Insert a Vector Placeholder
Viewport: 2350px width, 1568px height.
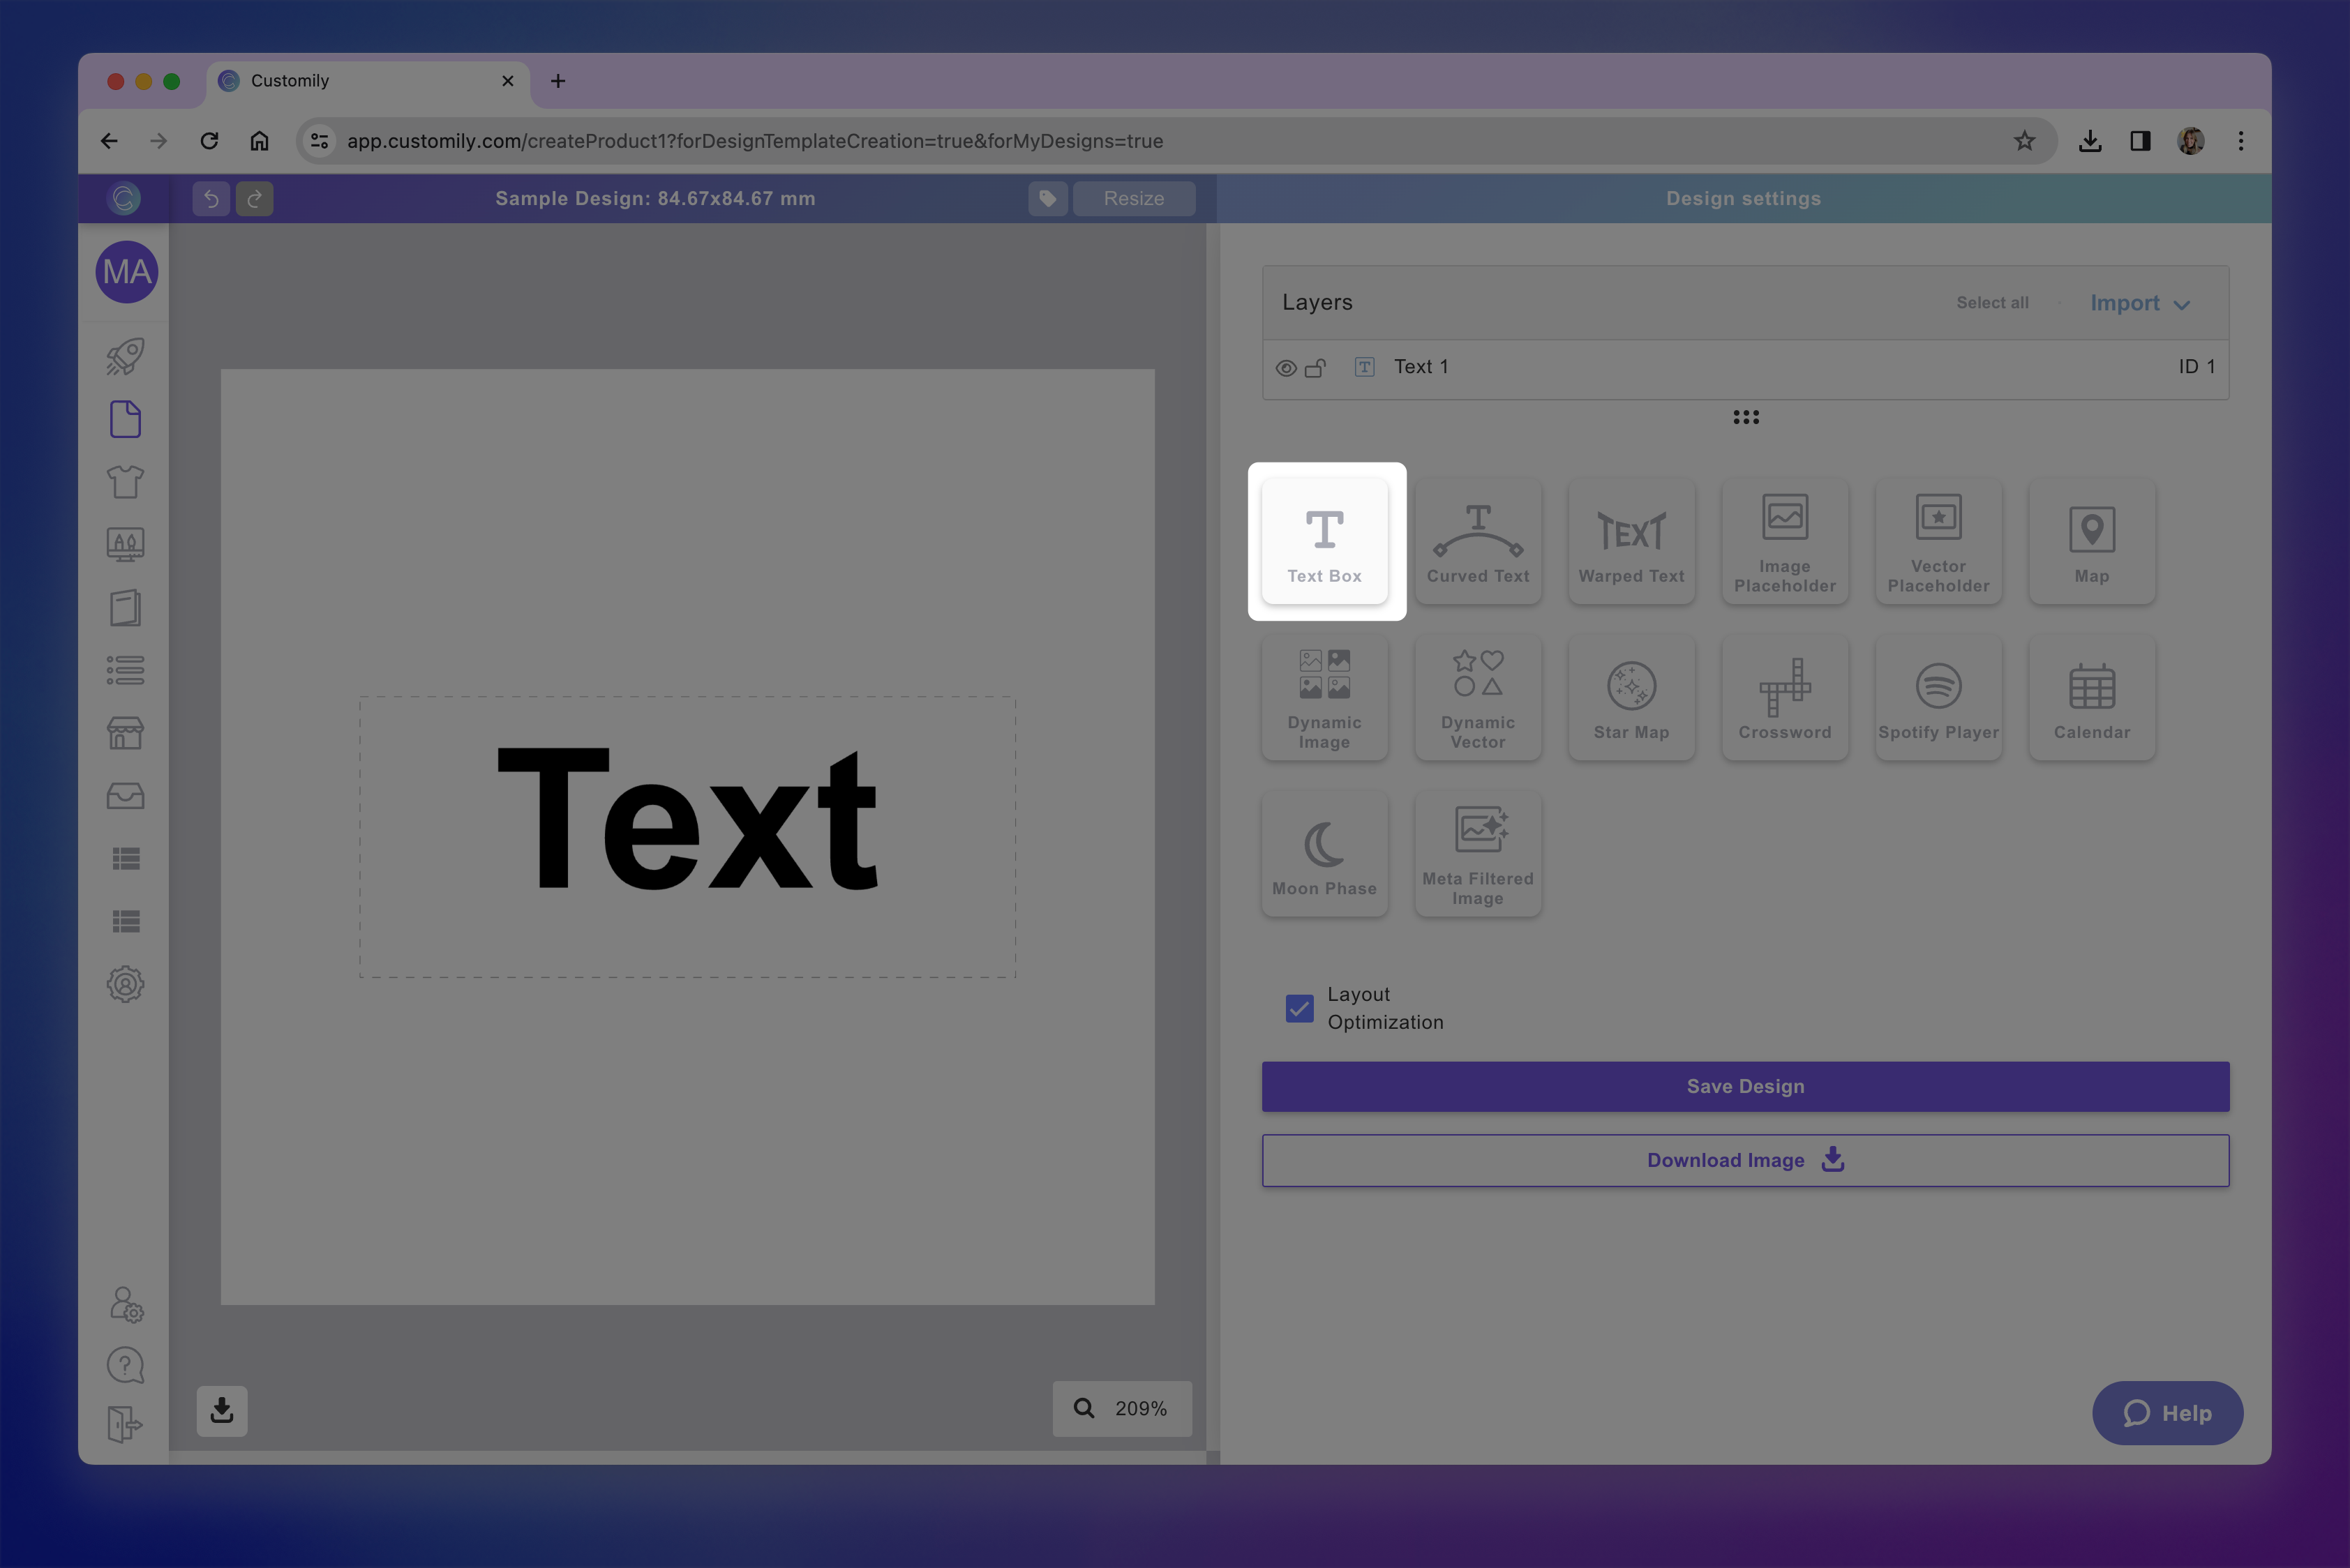pyautogui.click(x=1938, y=541)
